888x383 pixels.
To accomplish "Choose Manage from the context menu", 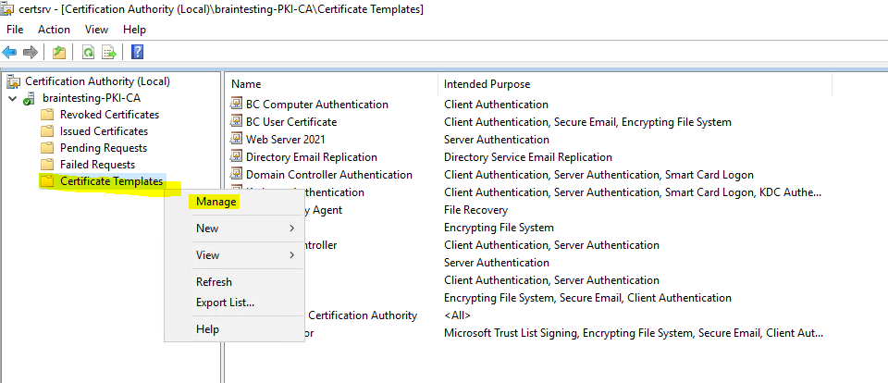I will pos(216,202).
